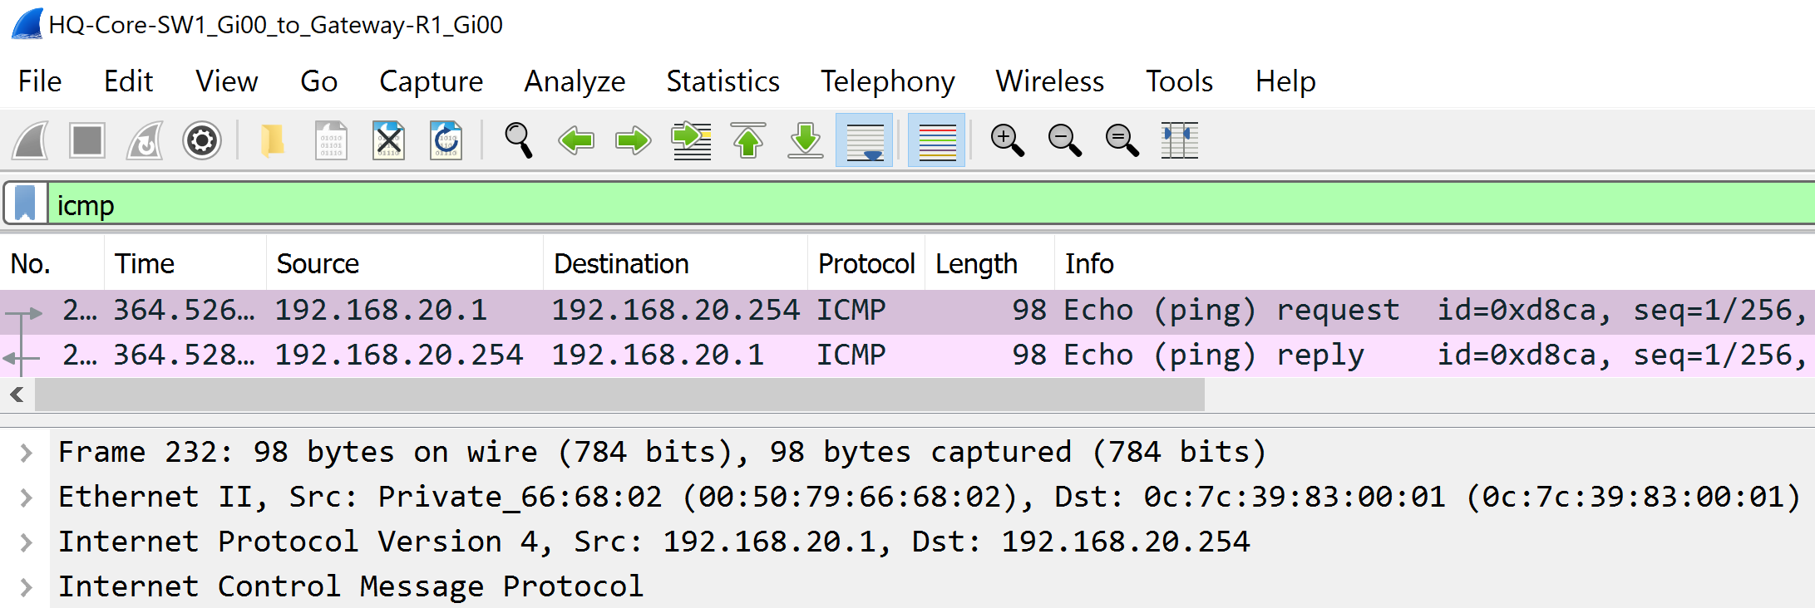Find a packet magnifier icon

click(x=519, y=140)
